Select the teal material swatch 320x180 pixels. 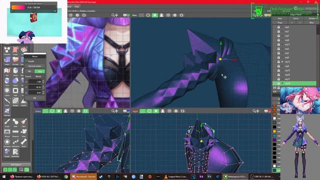click(274, 135)
